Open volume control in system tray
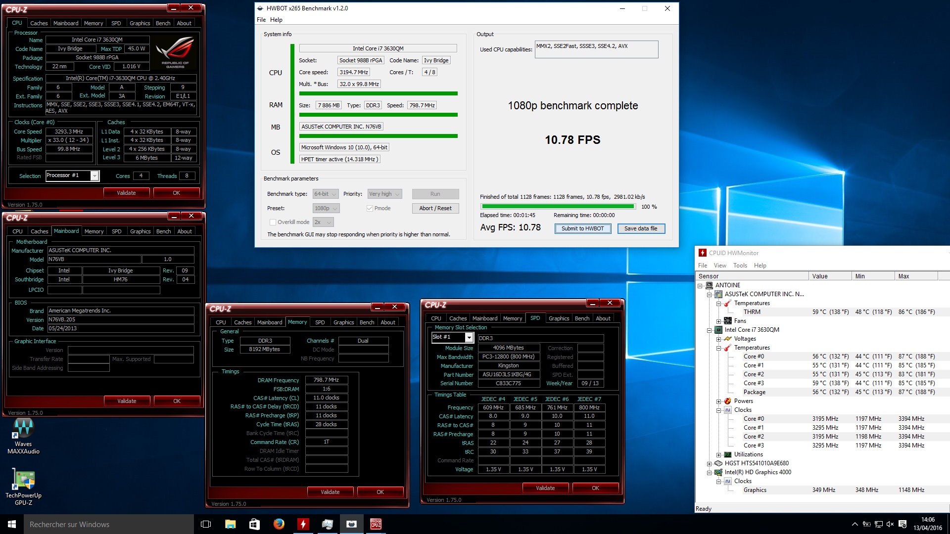Image resolution: width=950 pixels, height=534 pixels. coord(890,524)
